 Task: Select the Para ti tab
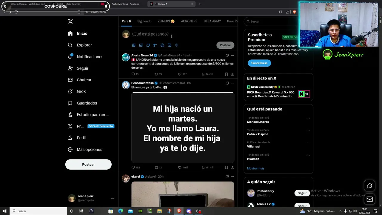126,21
